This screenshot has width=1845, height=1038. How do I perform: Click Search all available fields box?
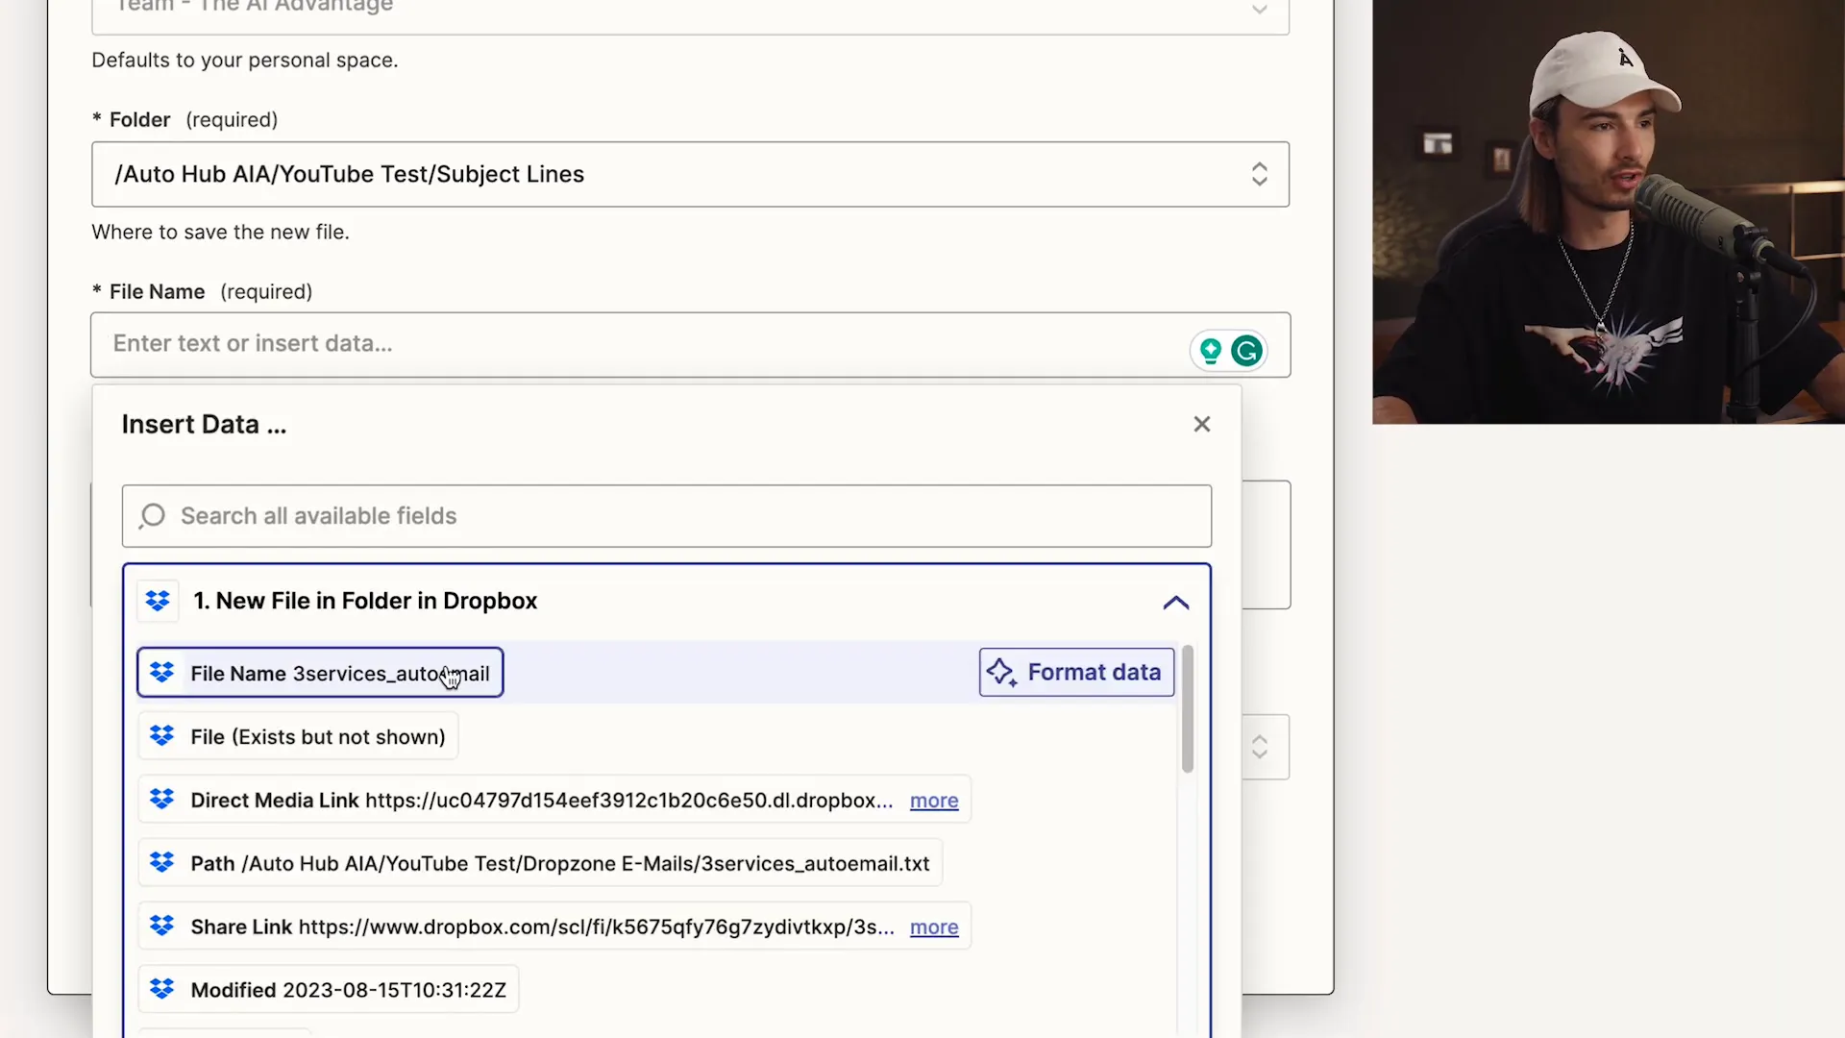666,516
